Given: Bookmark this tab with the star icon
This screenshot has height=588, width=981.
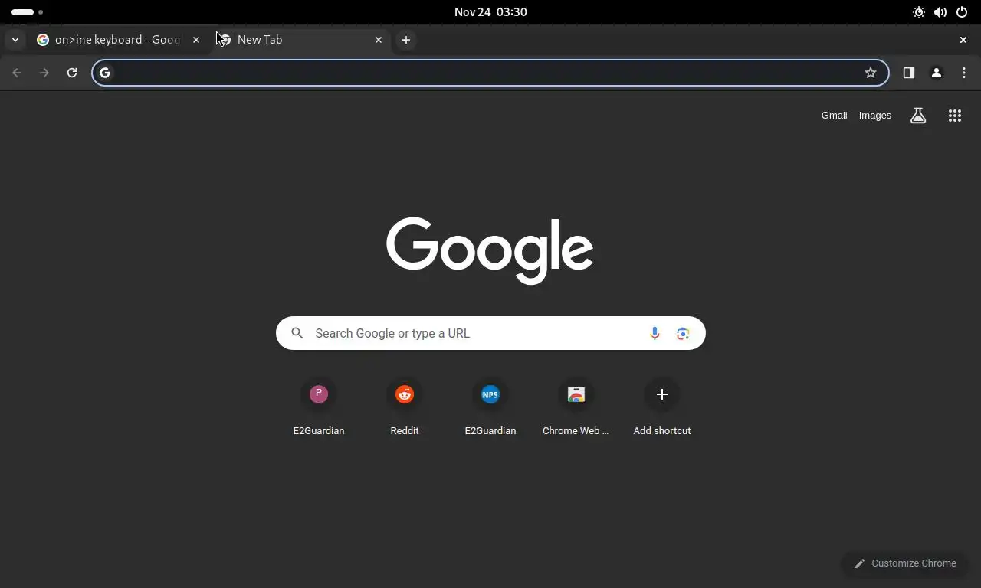Looking at the screenshot, I should click(x=871, y=73).
